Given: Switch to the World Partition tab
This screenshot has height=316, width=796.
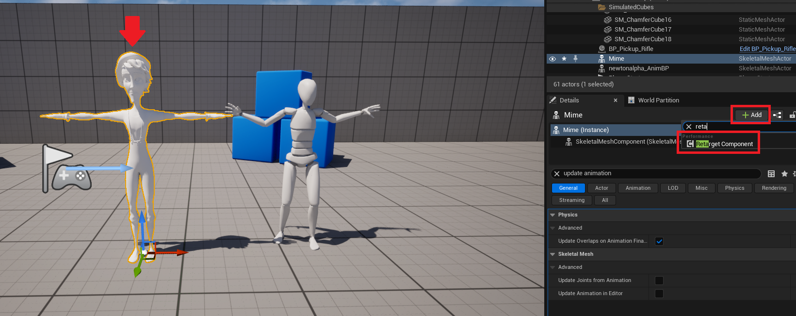Looking at the screenshot, I should (658, 100).
